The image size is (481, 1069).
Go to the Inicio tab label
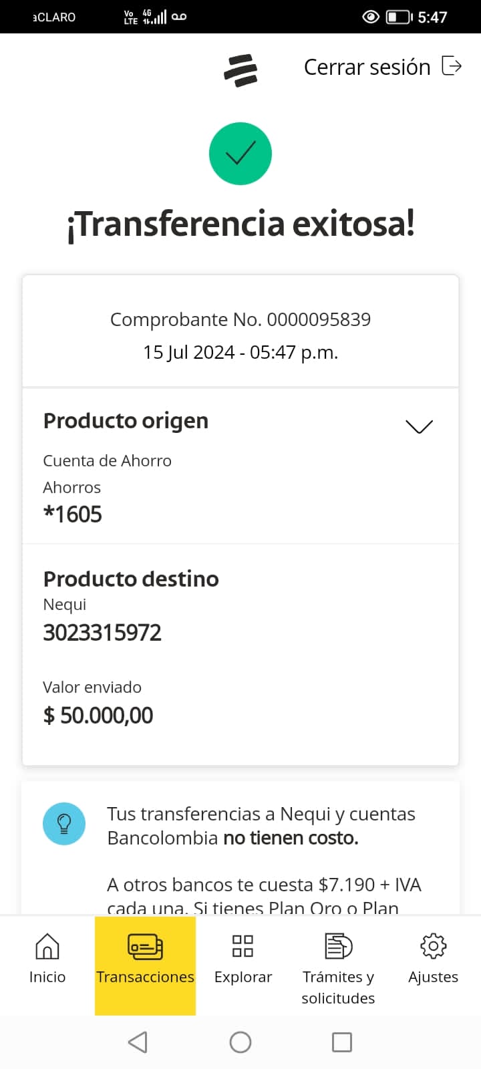[x=47, y=977]
